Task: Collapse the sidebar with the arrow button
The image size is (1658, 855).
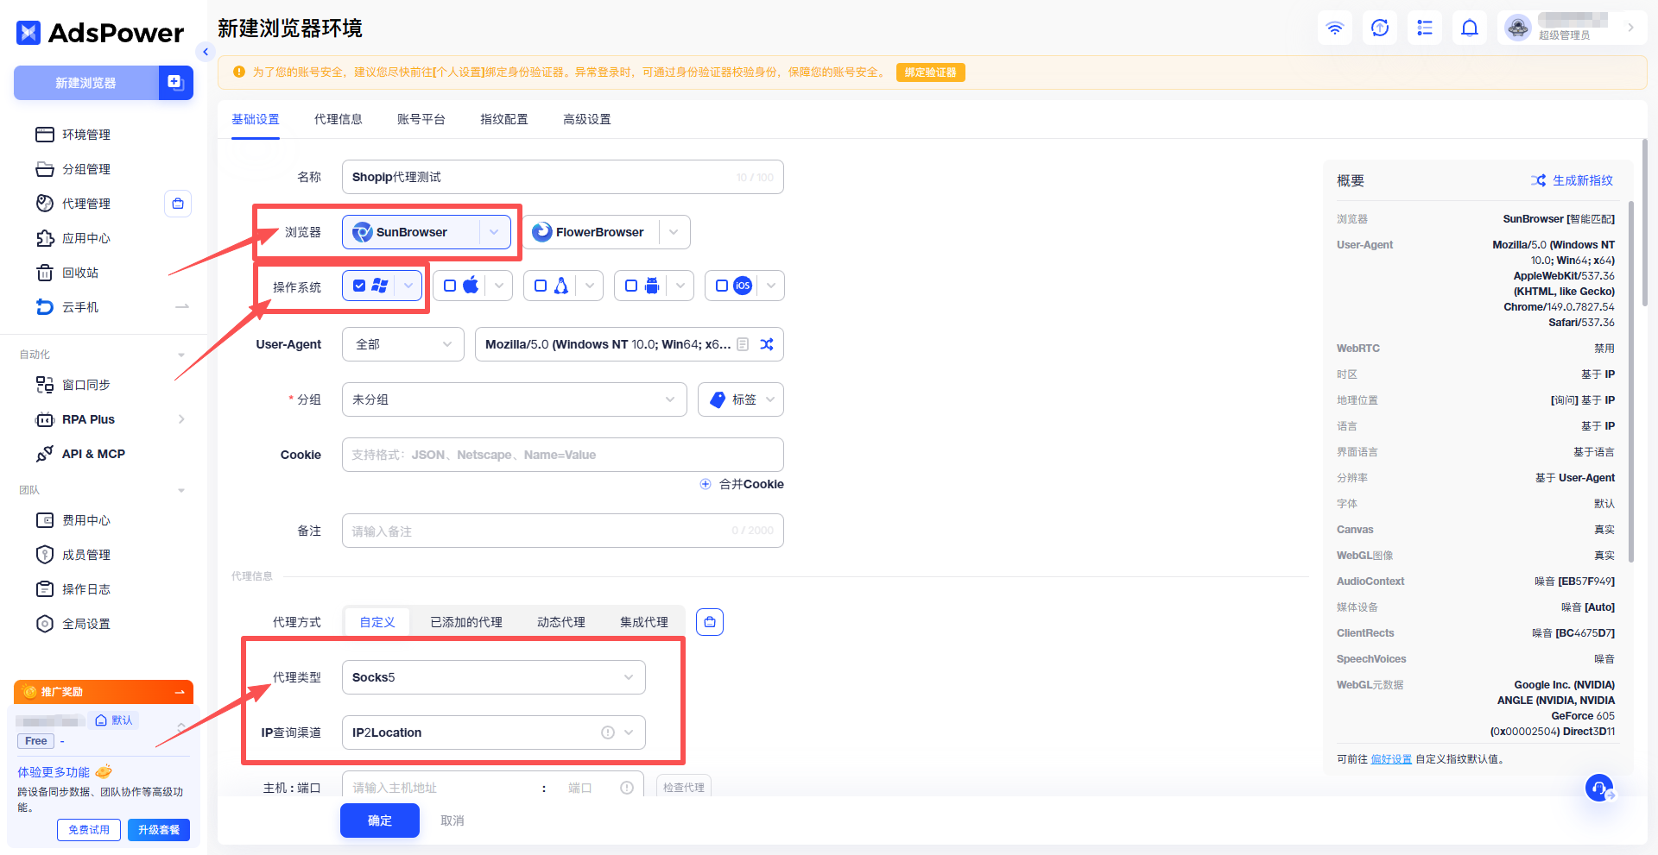Action: [x=206, y=52]
